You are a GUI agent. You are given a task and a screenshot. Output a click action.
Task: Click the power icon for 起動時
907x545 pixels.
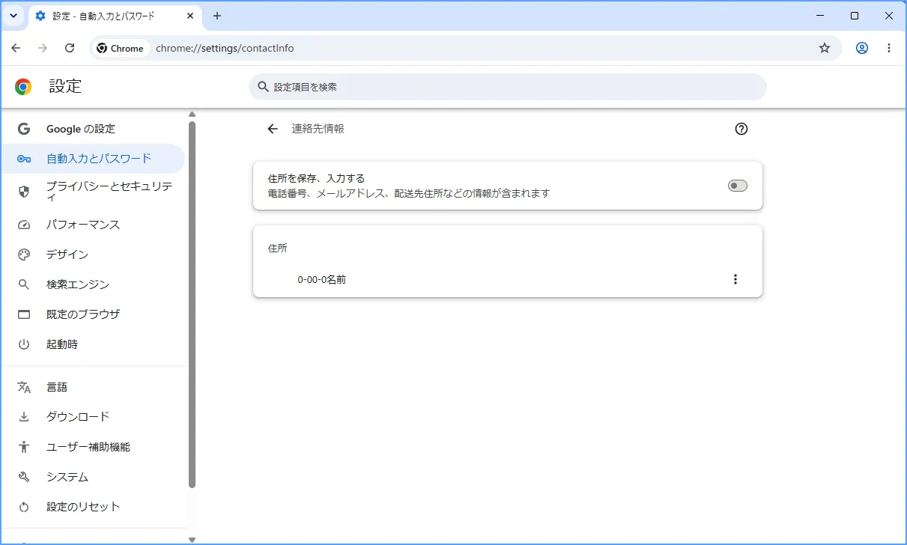24,344
